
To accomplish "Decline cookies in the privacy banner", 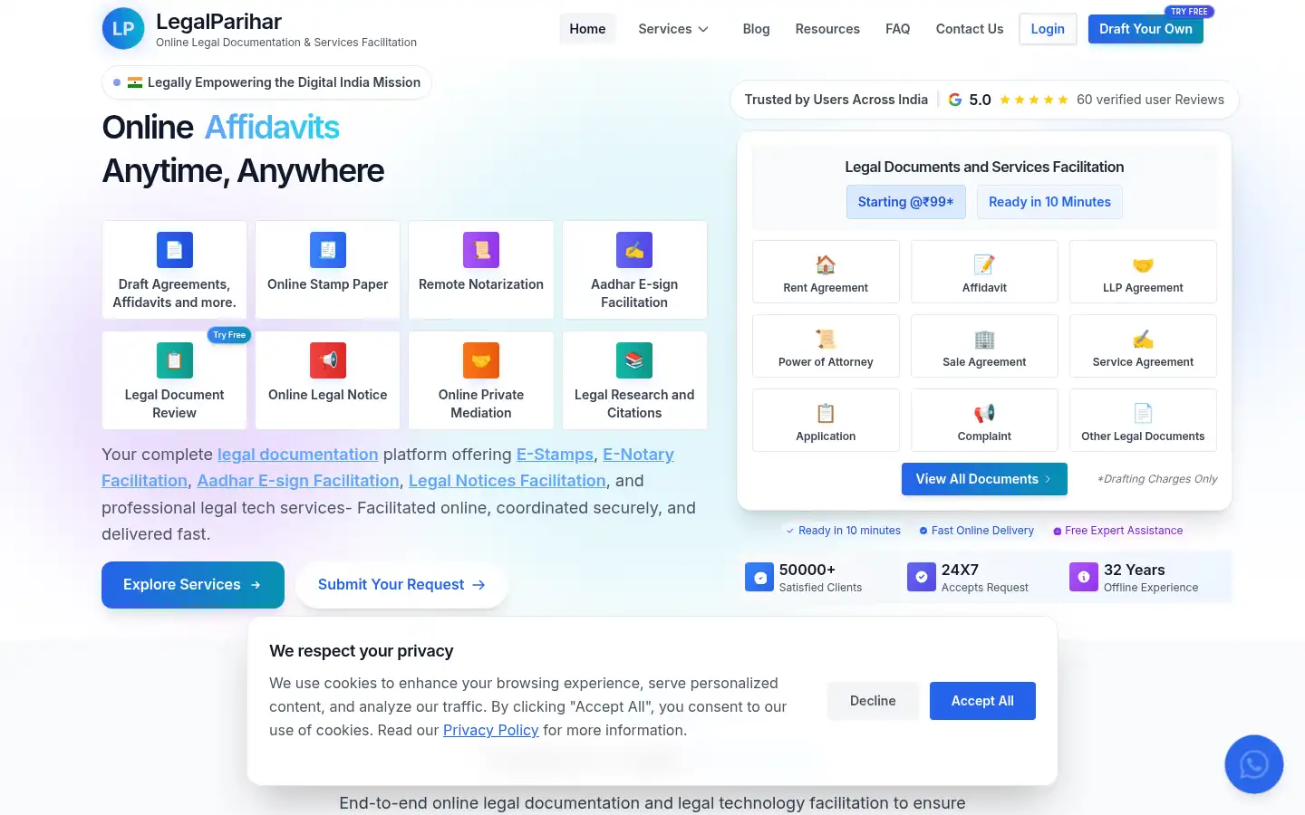I will tap(873, 701).
